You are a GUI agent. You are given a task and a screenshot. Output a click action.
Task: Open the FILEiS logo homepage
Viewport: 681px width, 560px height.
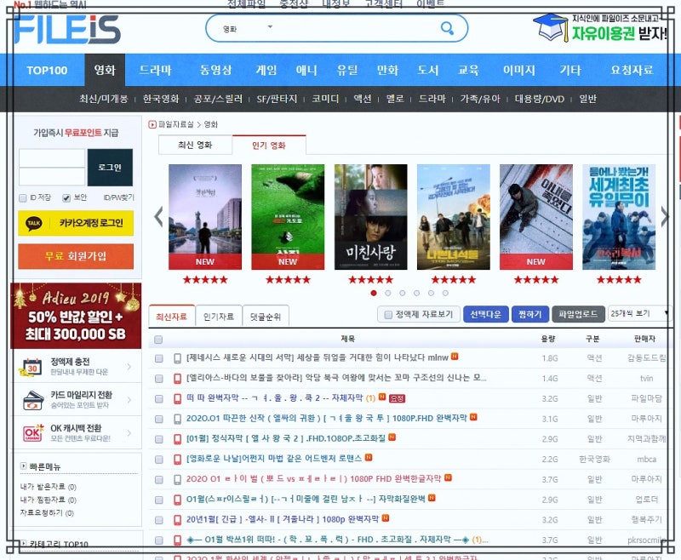coord(67,30)
